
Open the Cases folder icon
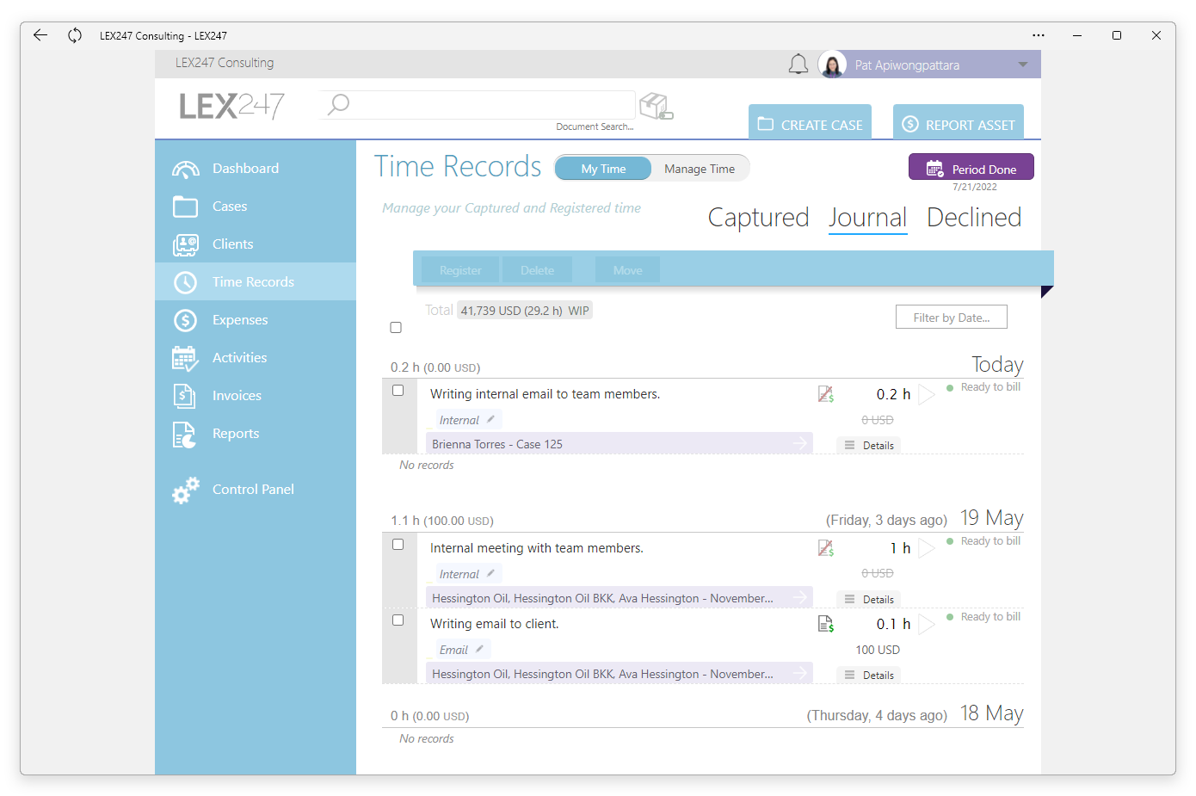pos(185,207)
